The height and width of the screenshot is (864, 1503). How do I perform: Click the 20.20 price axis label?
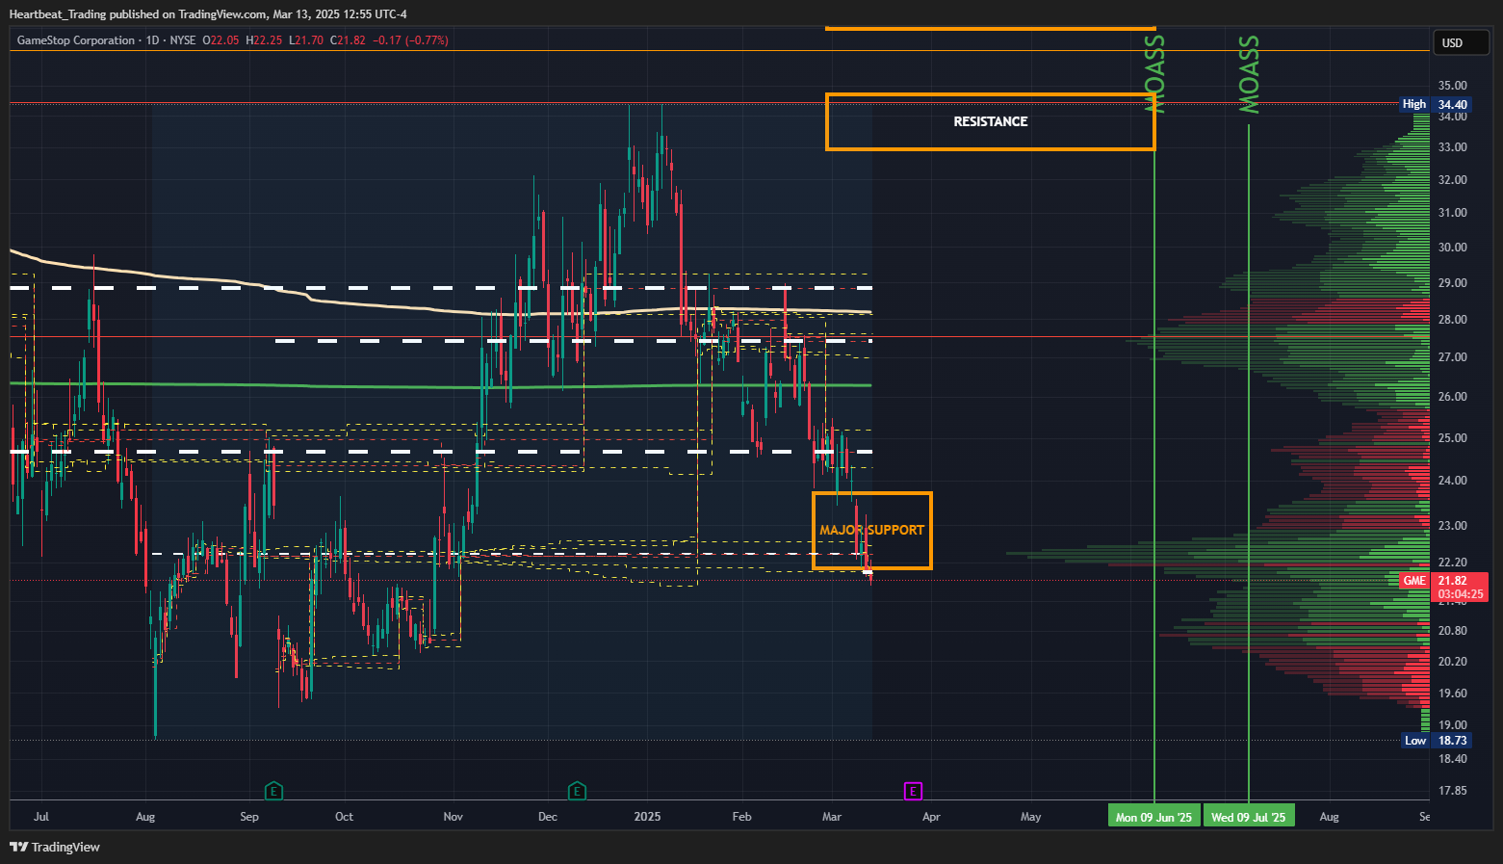[x=1453, y=662]
